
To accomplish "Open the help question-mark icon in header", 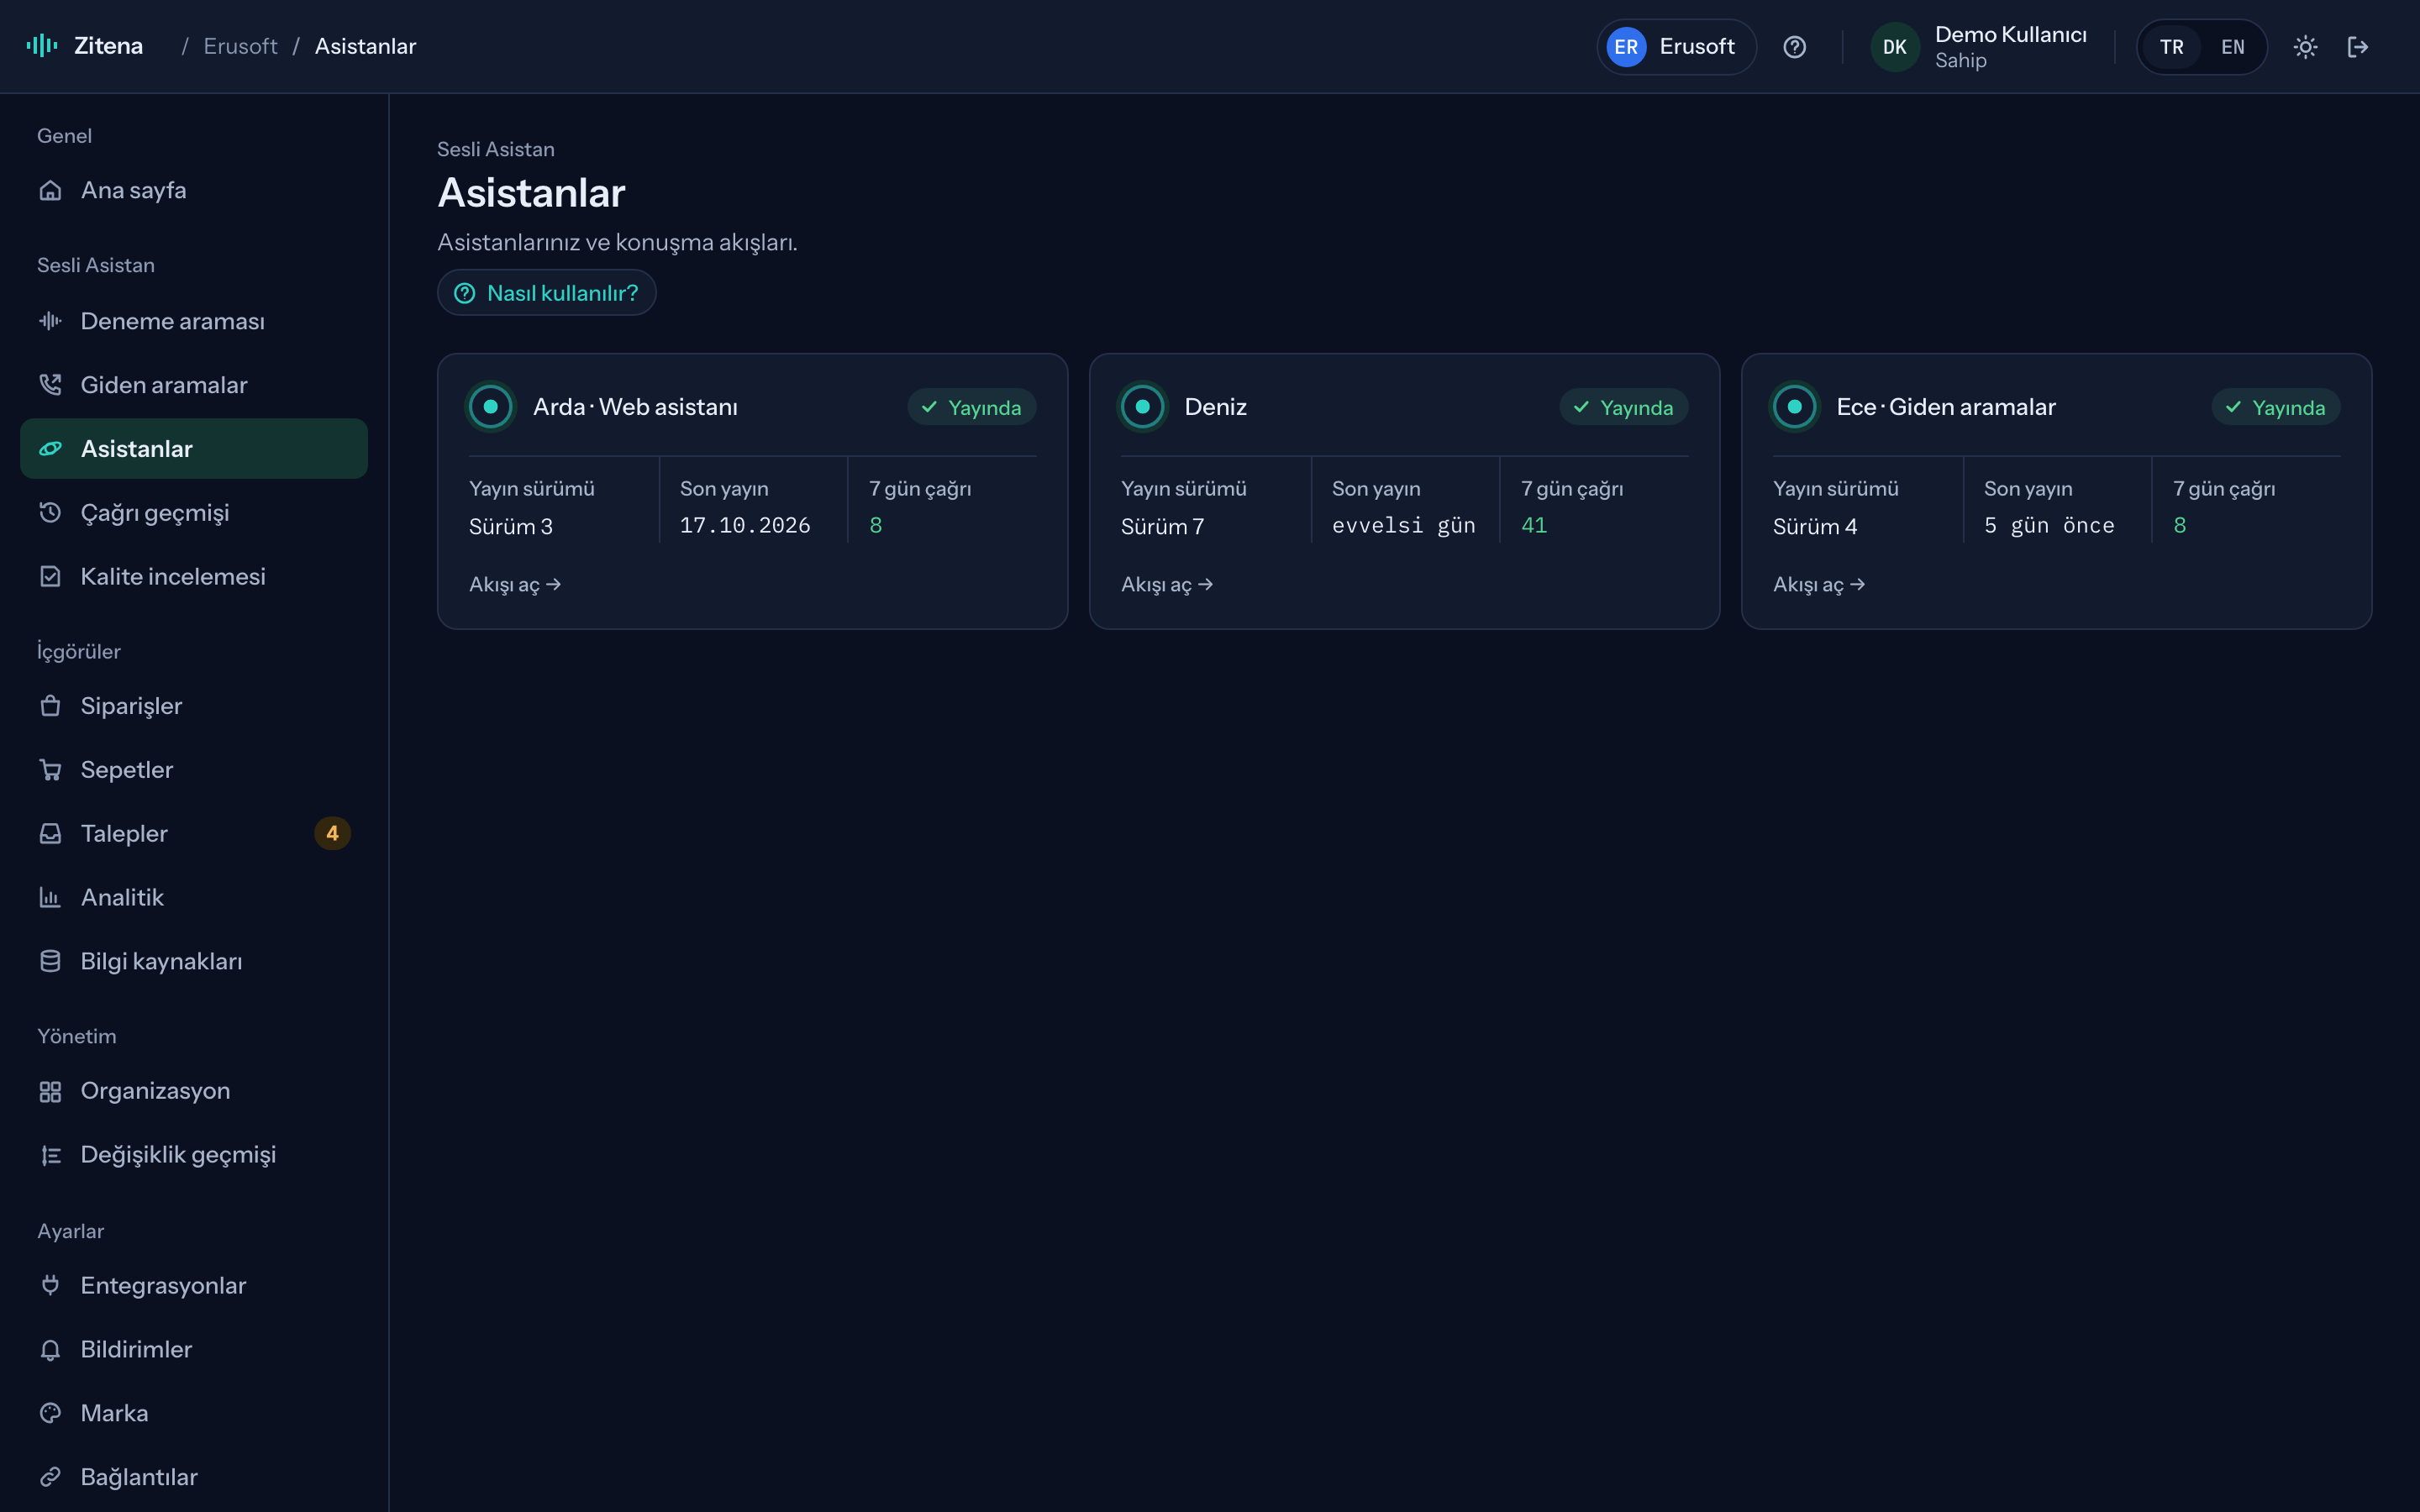I will click(x=1794, y=47).
